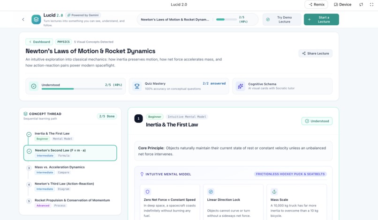Click the Share Lecture button
378x220 pixels.
(315, 53)
